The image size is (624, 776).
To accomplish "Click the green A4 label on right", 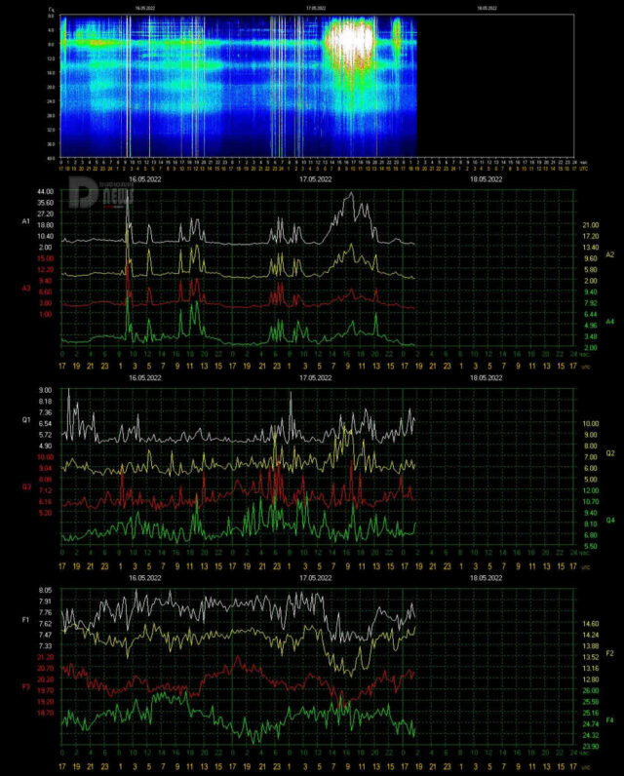I will pyautogui.click(x=609, y=321).
